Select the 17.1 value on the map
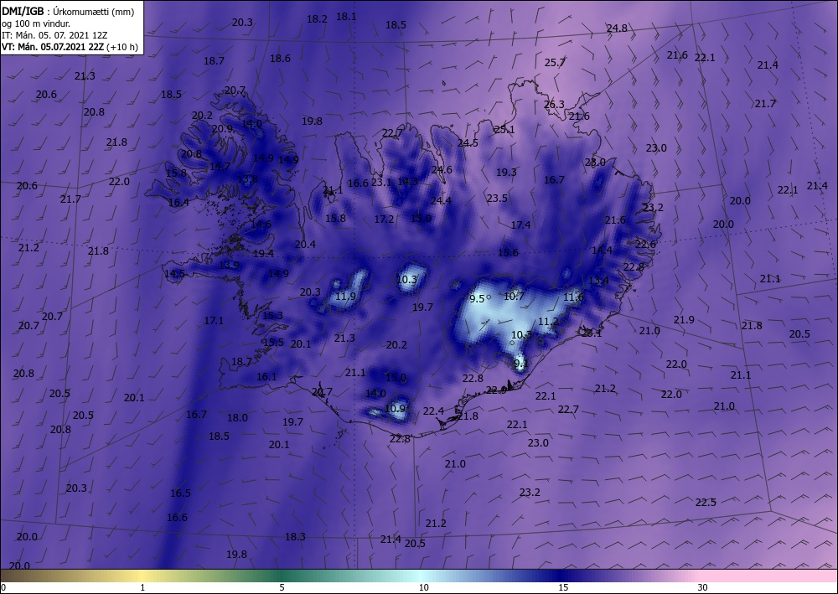 coord(214,321)
